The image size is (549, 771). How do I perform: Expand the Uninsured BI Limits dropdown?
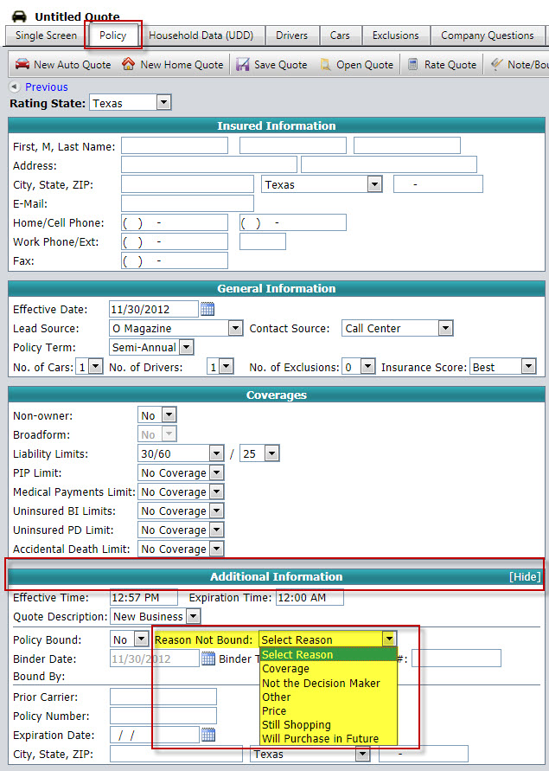(x=216, y=511)
